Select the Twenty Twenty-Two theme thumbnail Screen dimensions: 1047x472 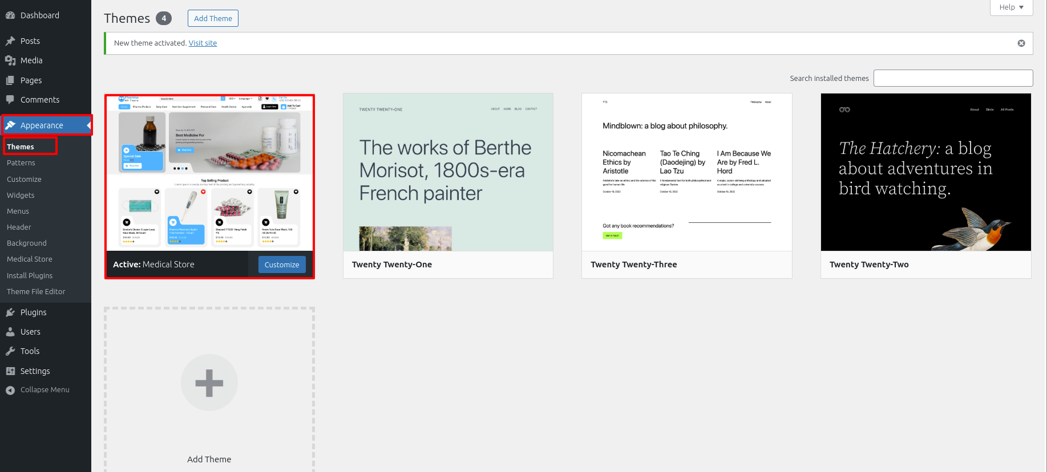(925, 172)
